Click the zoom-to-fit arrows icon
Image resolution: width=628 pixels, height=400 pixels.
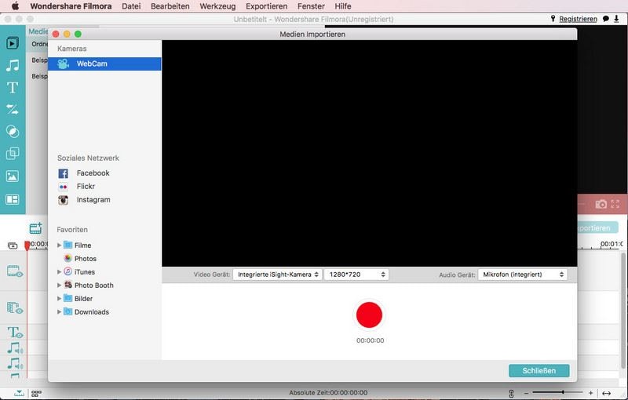606,394
